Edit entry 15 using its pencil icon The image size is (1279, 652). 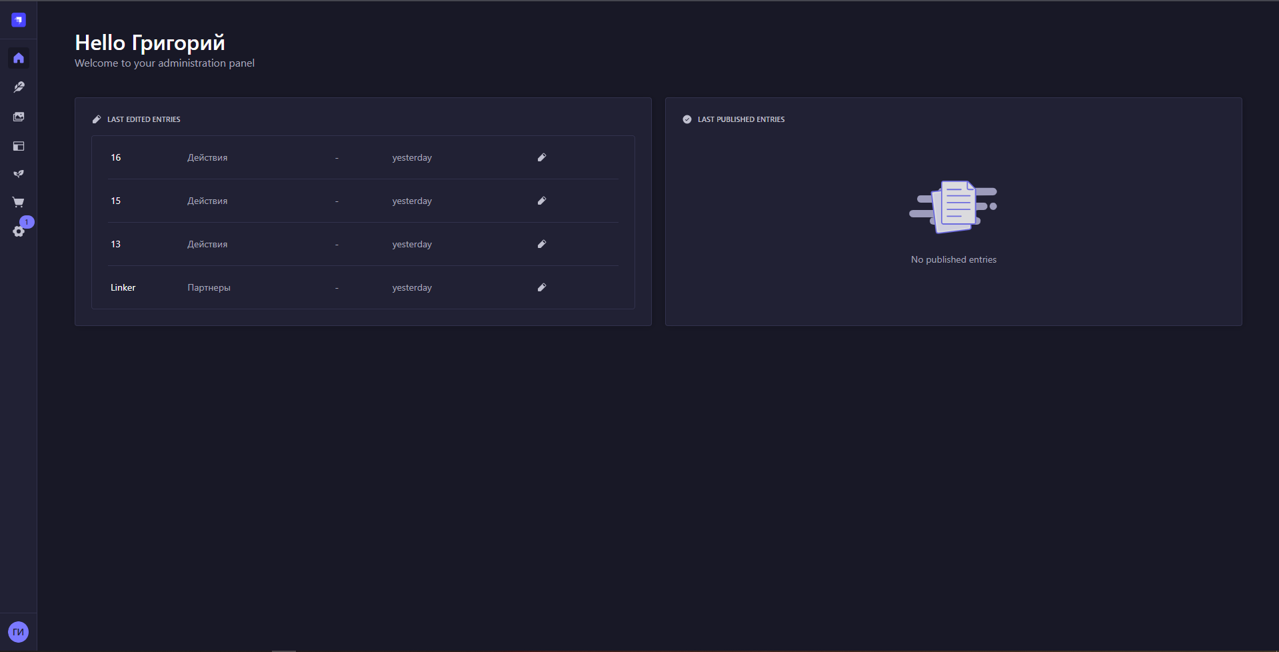click(x=542, y=201)
